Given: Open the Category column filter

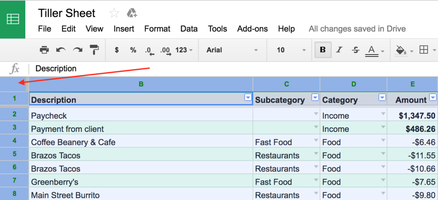Looking at the screenshot, I should point(382,97).
